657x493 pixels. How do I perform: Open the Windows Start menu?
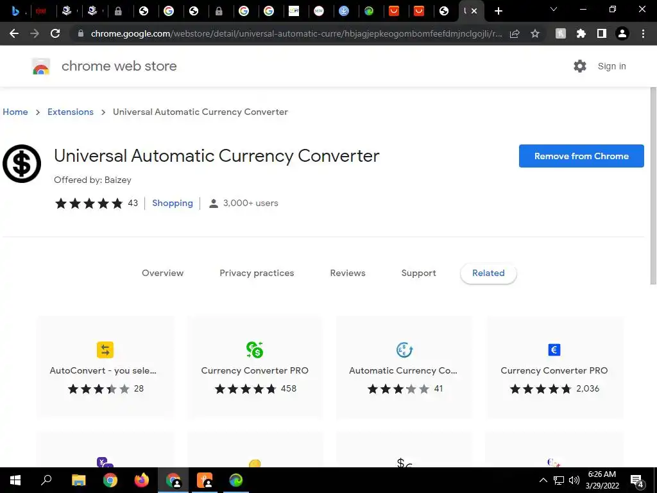[x=15, y=480]
